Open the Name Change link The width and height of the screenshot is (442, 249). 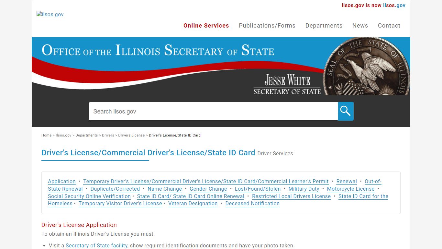click(x=165, y=189)
